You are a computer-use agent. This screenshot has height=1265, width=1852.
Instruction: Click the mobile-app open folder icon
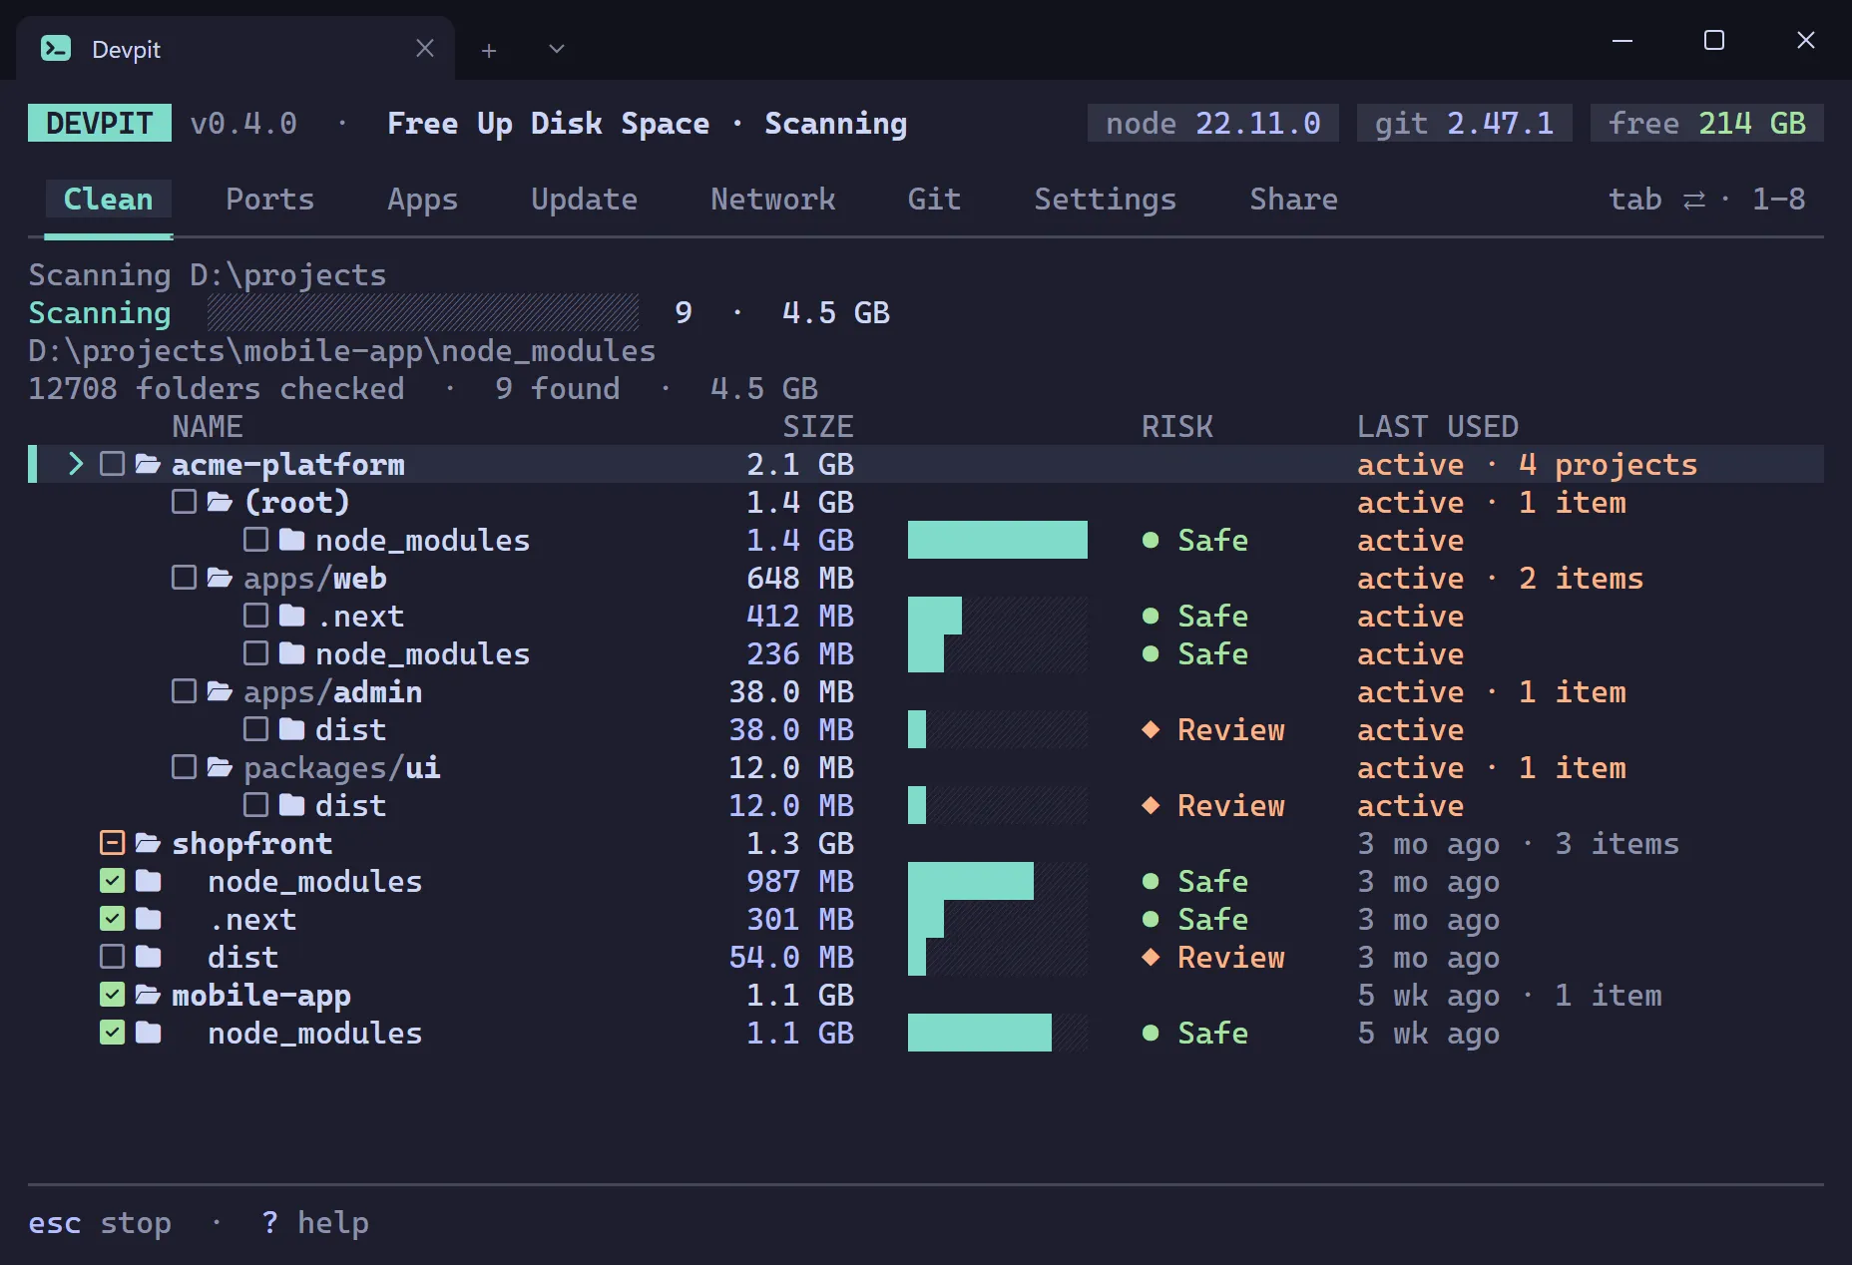coord(148,995)
